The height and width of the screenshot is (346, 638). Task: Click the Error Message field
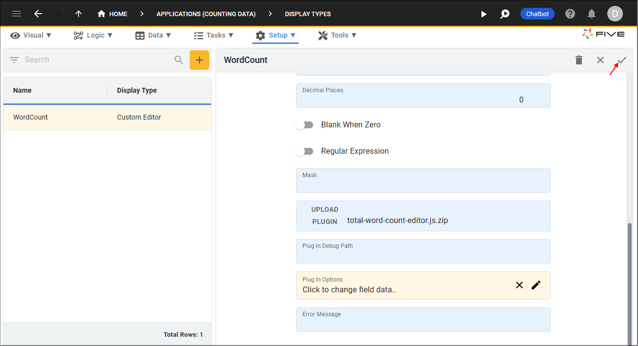point(423,320)
